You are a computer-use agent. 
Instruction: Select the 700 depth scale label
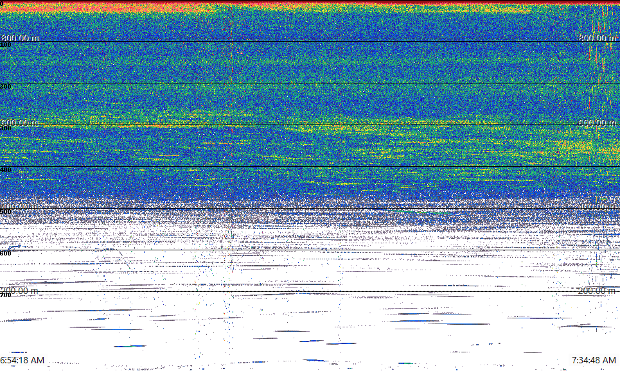pos(6,295)
